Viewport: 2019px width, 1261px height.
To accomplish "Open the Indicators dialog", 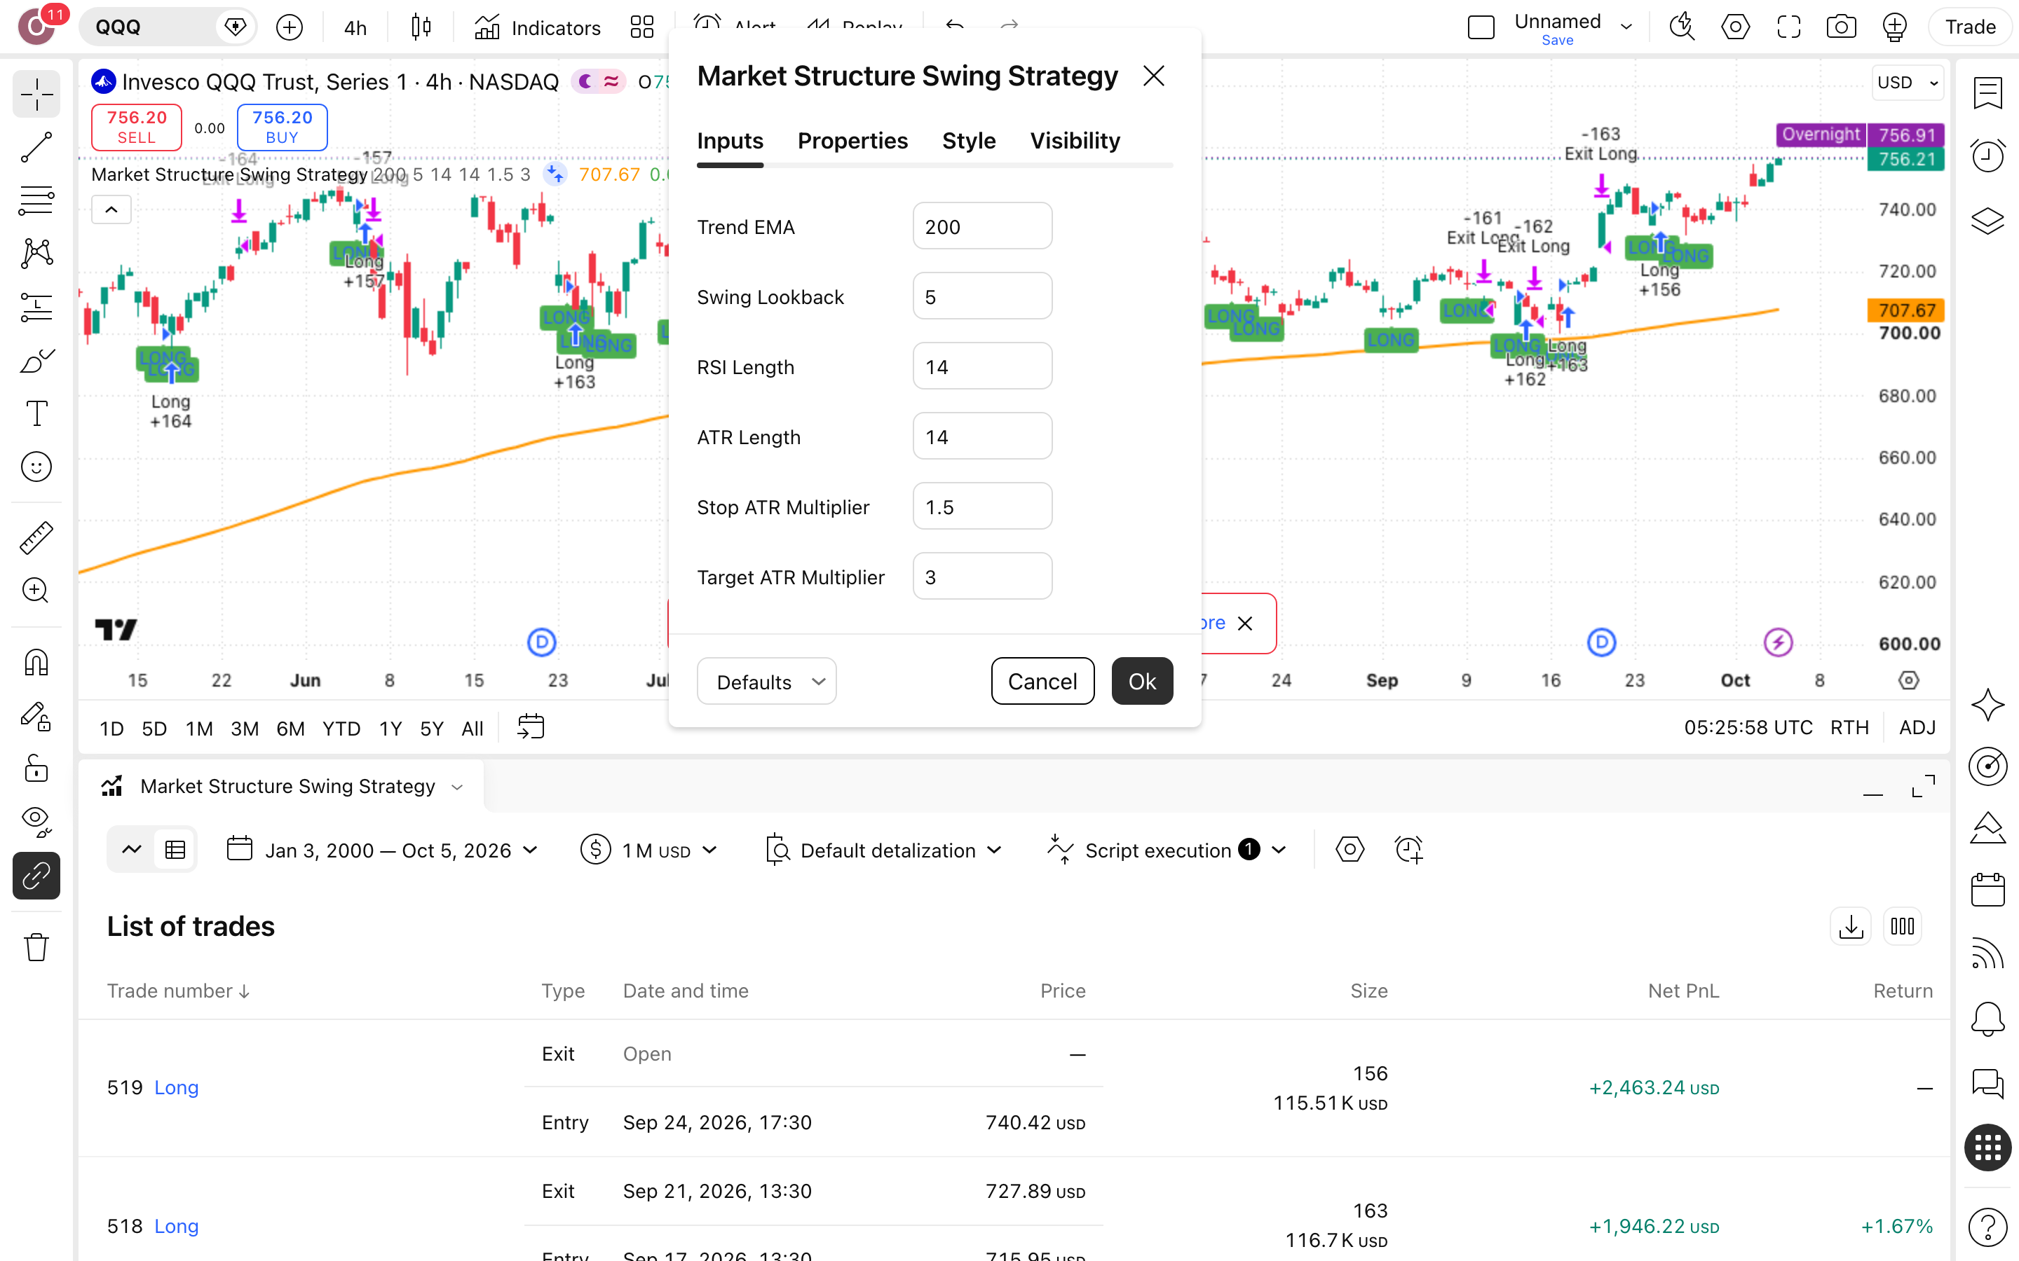I will (x=537, y=27).
